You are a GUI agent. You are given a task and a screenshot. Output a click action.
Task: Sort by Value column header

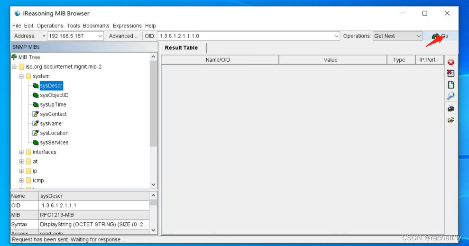tap(332, 60)
